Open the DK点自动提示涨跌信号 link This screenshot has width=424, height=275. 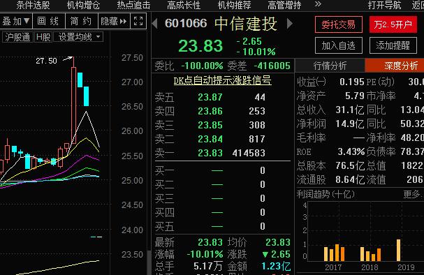223,80
